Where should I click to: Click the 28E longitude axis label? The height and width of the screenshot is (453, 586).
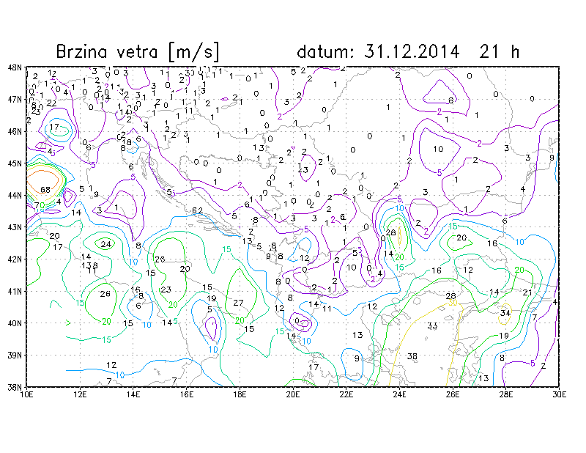(505, 394)
